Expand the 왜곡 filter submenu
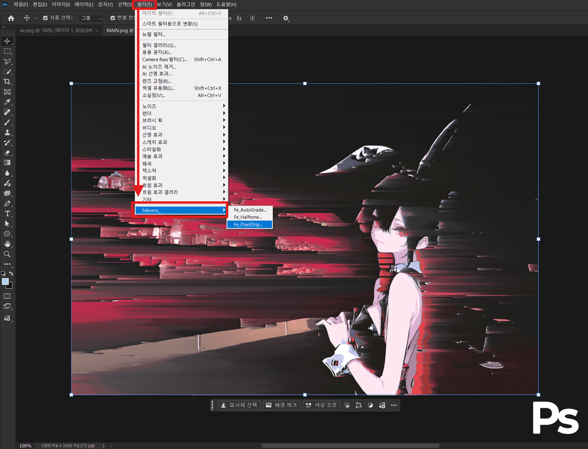 pyautogui.click(x=181, y=163)
